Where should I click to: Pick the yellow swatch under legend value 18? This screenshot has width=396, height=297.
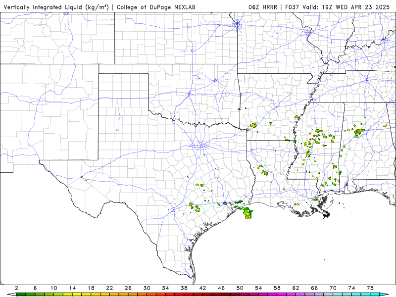(x=96, y=295)
